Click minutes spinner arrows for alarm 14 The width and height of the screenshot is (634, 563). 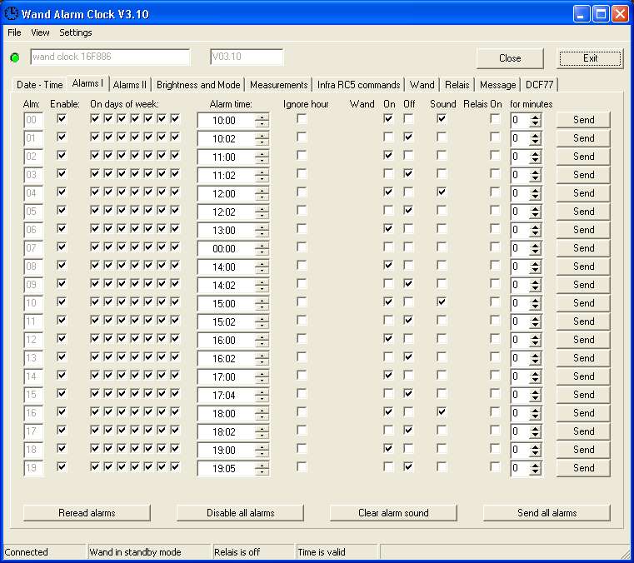(x=535, y=376)
